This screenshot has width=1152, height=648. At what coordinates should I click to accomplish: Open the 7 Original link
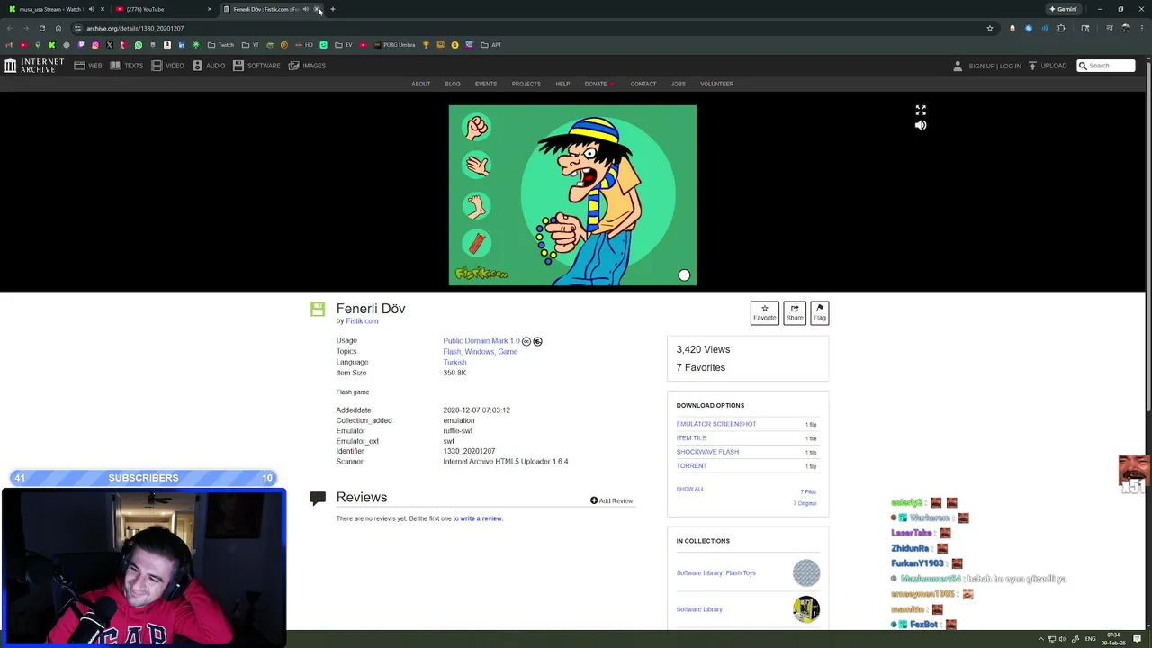coord(805,503)
